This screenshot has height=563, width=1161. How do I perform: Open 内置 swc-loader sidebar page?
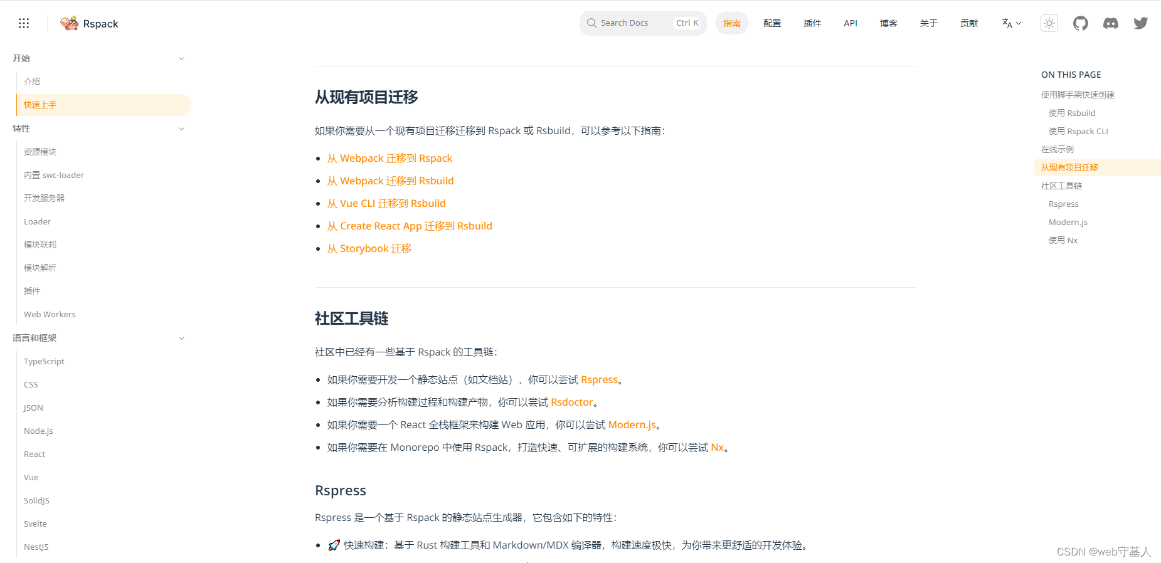tap(54, 175)
